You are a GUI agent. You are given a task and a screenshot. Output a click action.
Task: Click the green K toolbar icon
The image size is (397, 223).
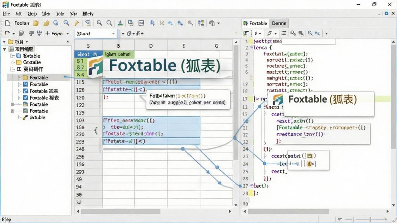(162, 23)
